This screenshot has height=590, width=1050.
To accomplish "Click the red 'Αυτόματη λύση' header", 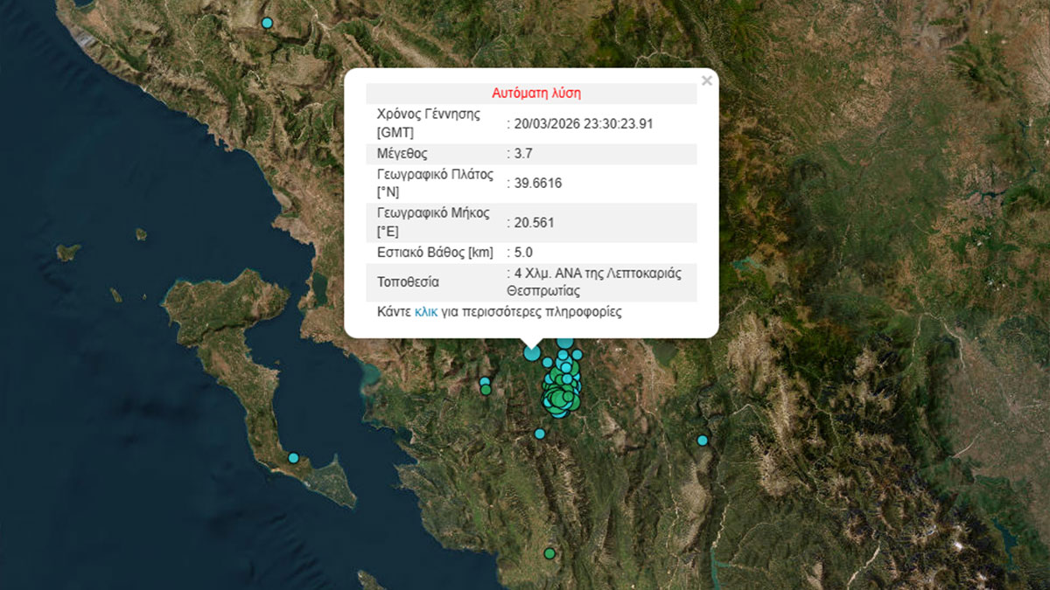I will click(536, 93).
